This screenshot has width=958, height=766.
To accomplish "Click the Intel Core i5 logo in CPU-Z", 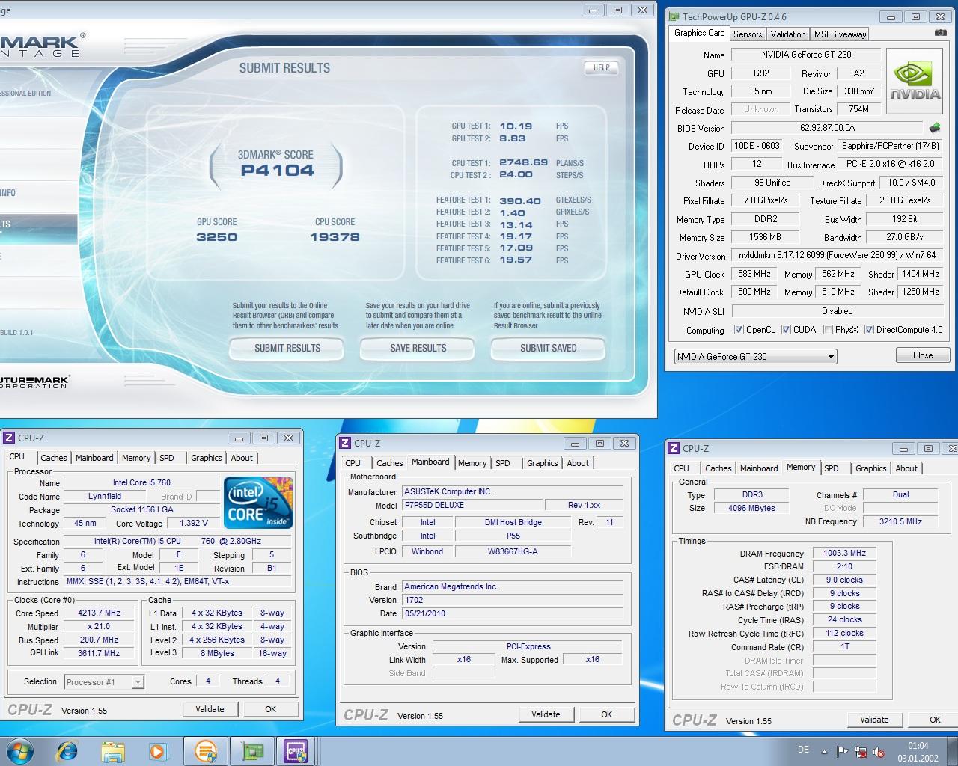I will click(x=258, y=503).
